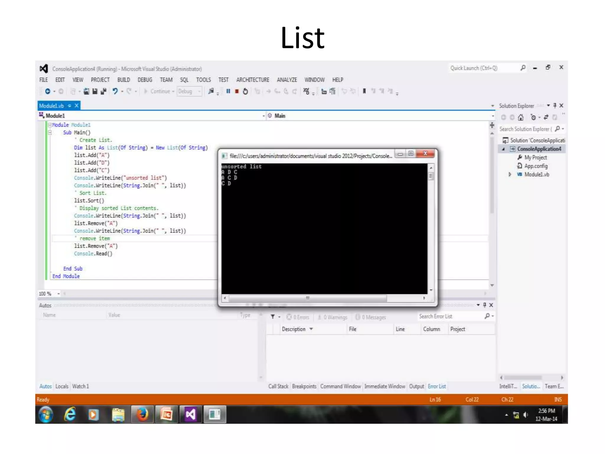
Task: Click the volume speaker tray icon
Action: point(526,415)
